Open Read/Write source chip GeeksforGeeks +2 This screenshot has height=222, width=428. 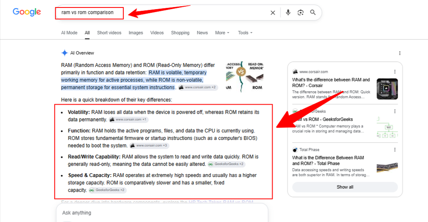coord(226,164)
